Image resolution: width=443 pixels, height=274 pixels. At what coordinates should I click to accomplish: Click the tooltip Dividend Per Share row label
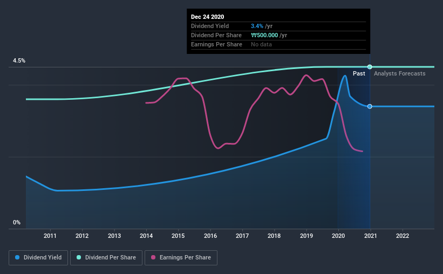[x=216, y=35]
